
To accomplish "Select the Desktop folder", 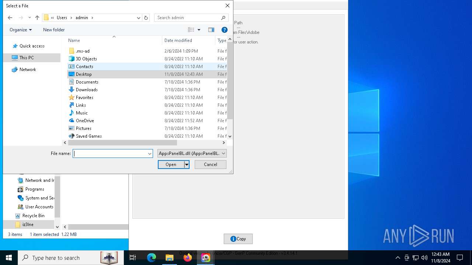I will point(147,74).
